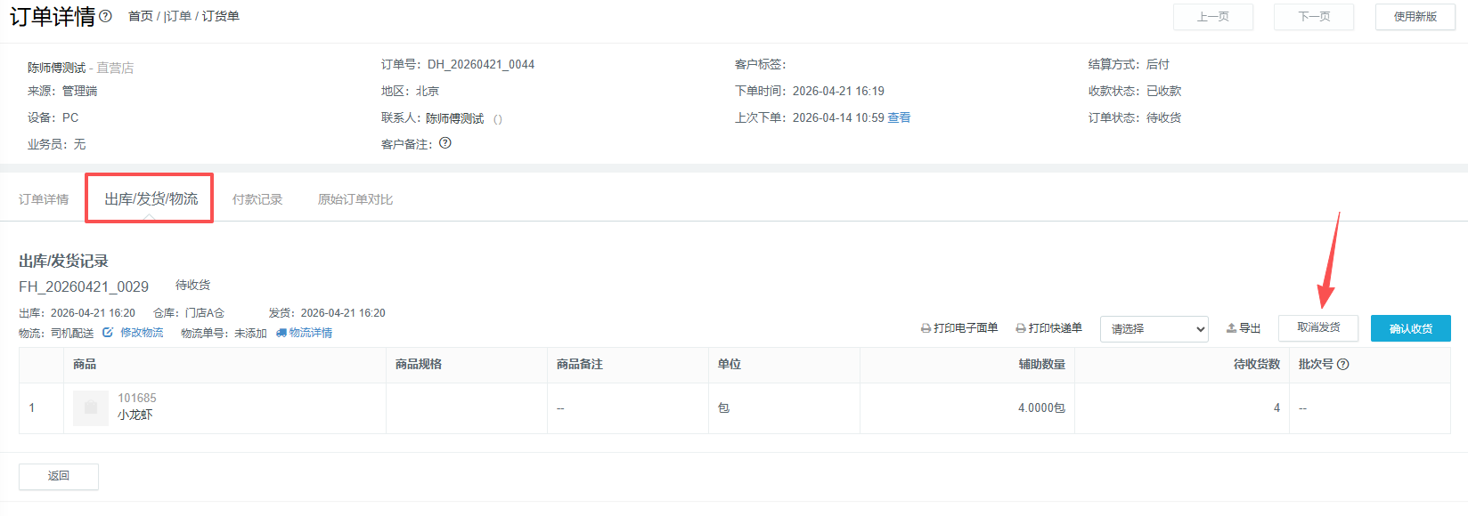Open the 请选择 dropdown
Viewport: 1468px width, 516px height.
1154,329
